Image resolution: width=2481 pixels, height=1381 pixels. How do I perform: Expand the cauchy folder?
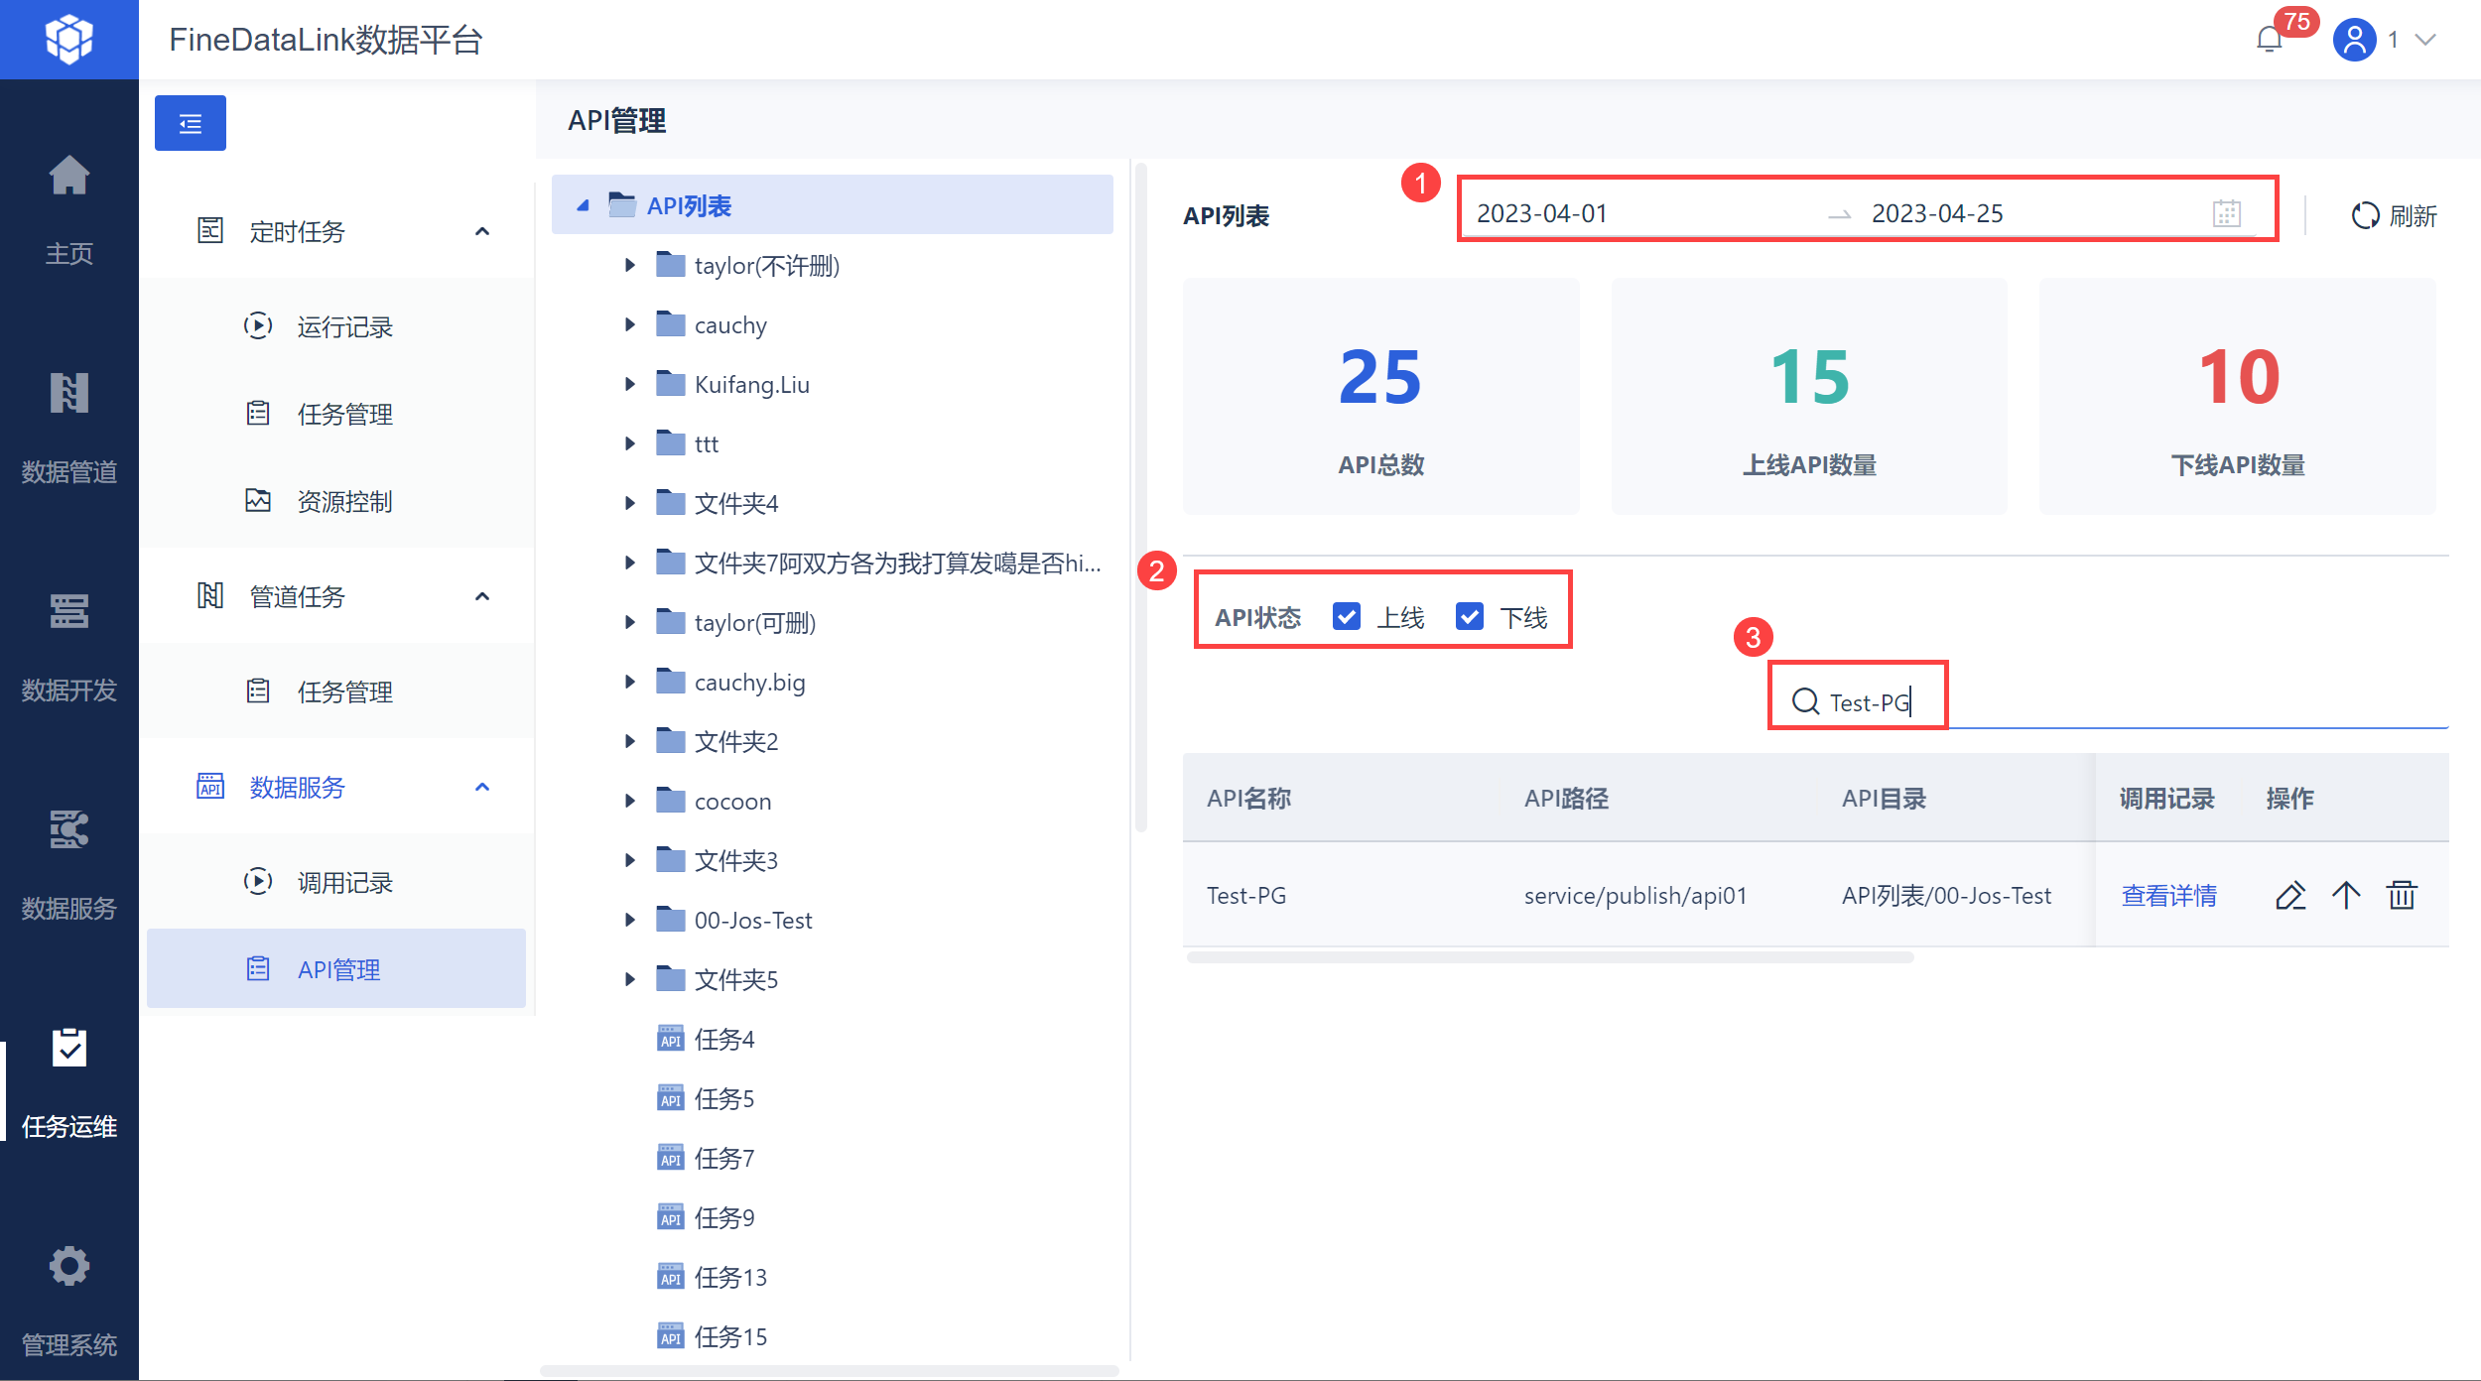(629, 324)
